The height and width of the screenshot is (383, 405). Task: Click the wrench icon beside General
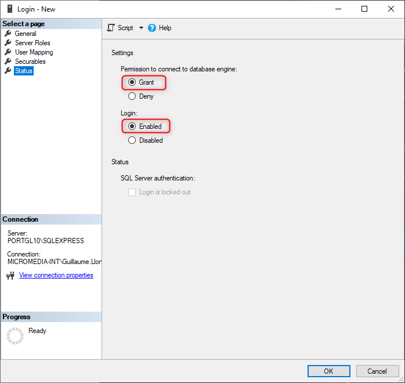[8, 34]
